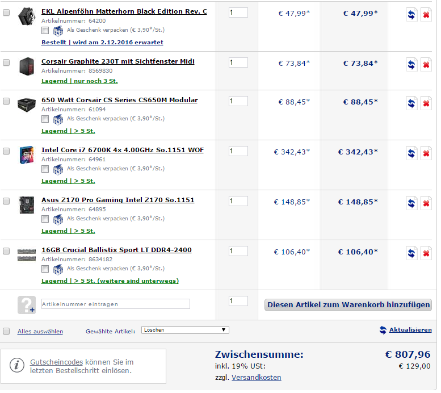Click quantity field for Intel Core i7 6700K
Screen dimensions: 441x393
[238, 151]
